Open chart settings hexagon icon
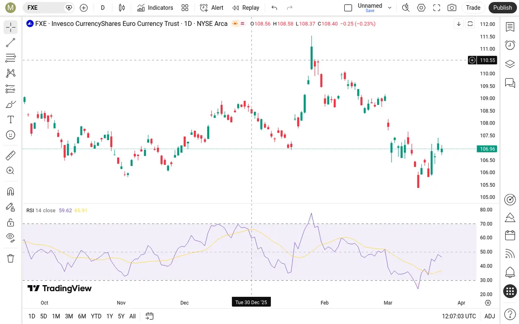 (421, 8)
